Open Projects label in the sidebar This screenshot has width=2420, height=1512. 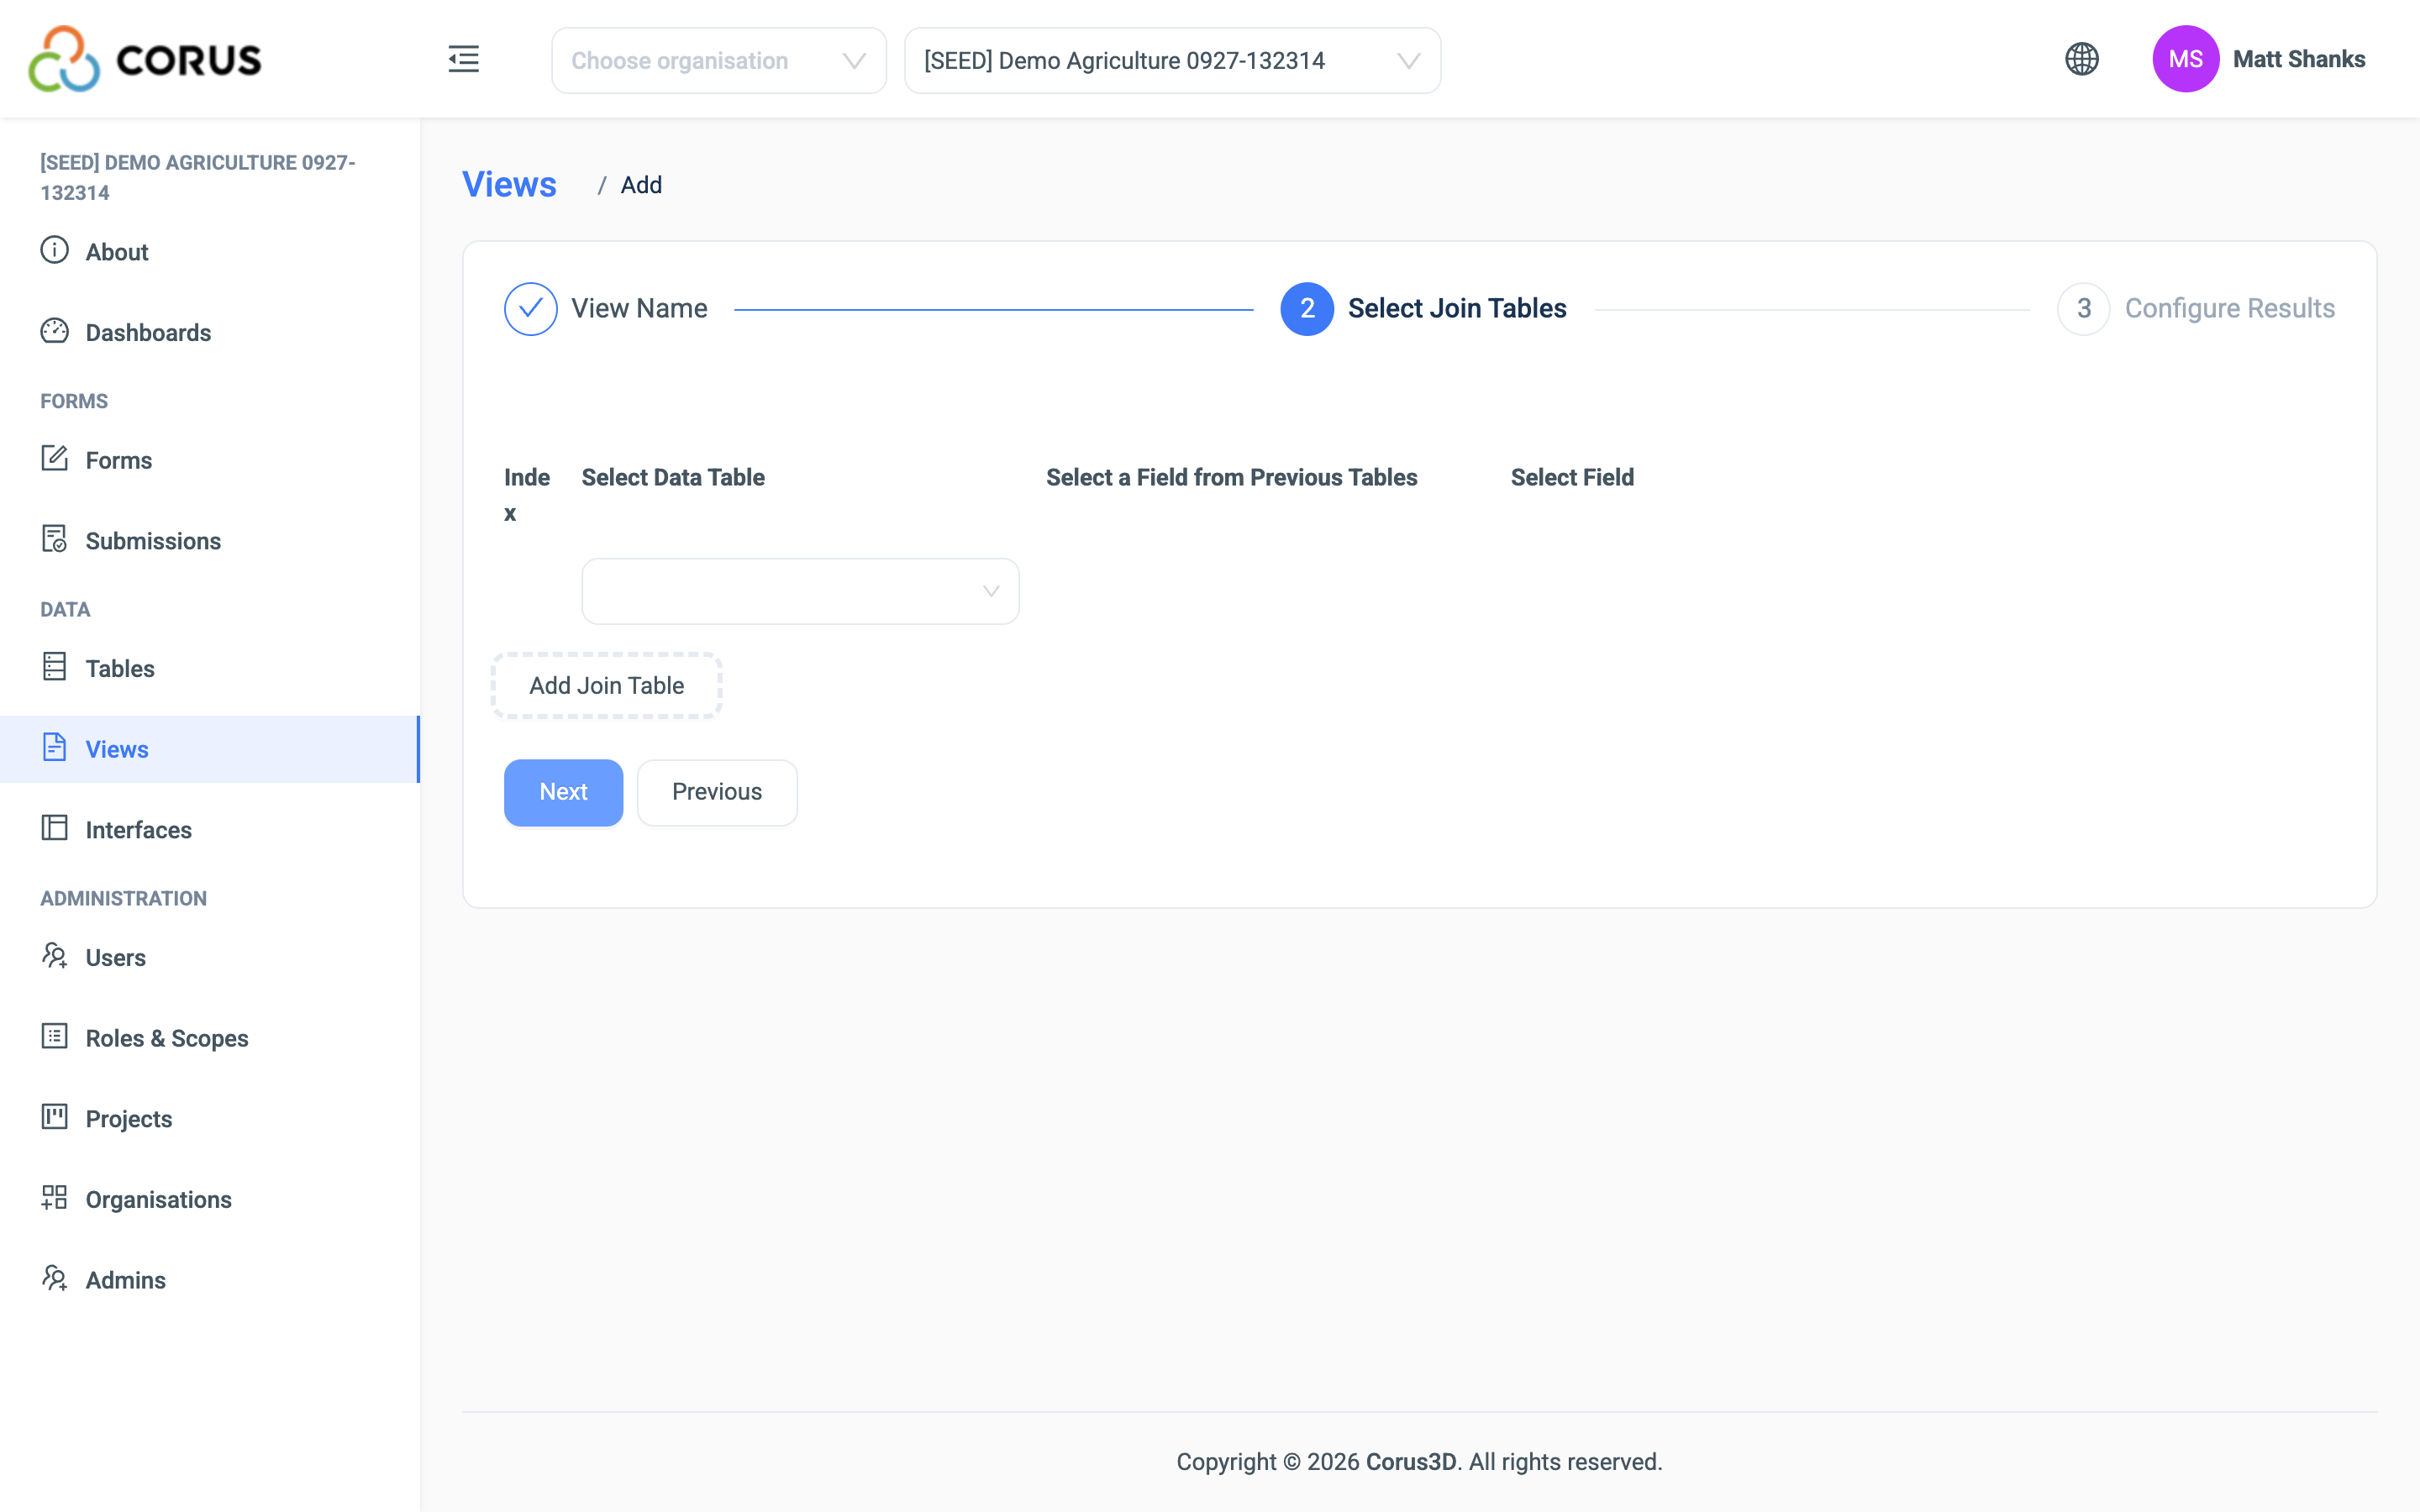129,1119
